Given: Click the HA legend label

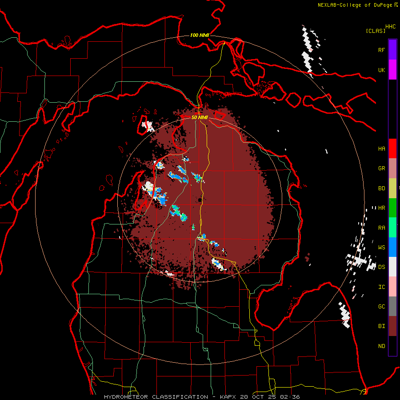Looking at the screenshot, I should coord(382,148).
